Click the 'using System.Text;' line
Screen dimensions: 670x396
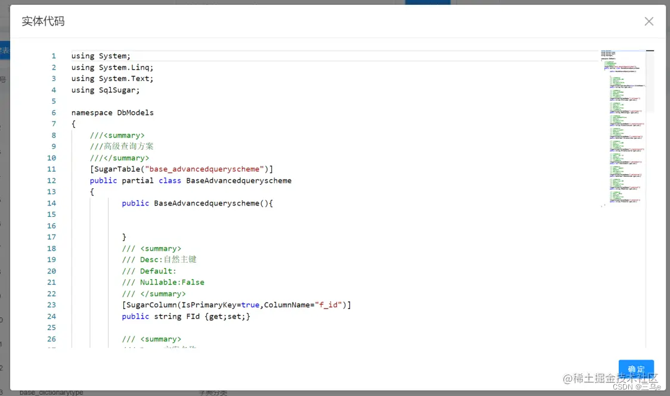click(112, 79)
